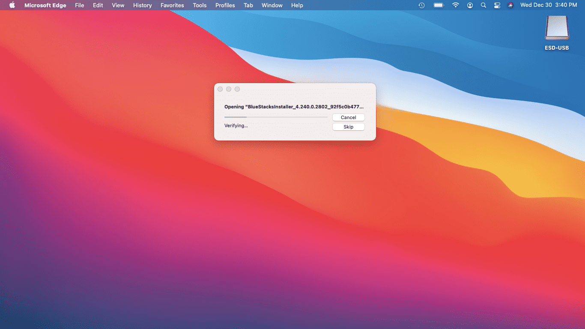Check the battery status icon
585x329 pixels.
tap(439, 5)
